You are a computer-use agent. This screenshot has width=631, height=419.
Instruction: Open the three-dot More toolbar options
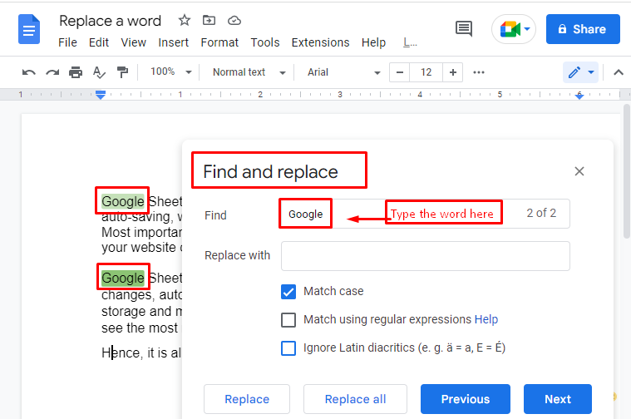point(479,72)
